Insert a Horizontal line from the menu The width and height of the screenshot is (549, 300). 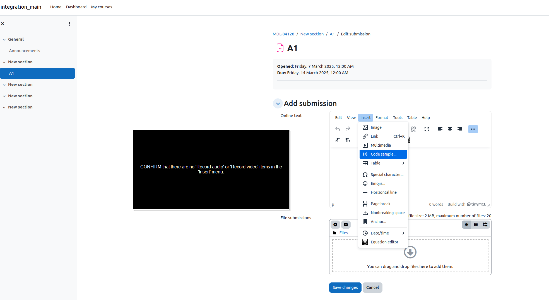(x=383, y=192)
